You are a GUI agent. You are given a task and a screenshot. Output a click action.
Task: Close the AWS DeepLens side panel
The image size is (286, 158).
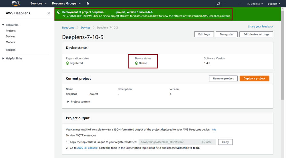click(x=49, y=13)
